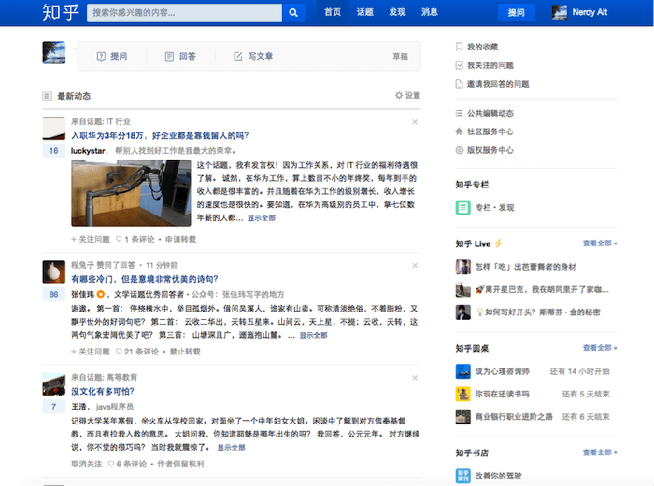Click topic label IT 行业
Image resolution: width=654 pixels, height=486 pixels.
(x=119, y=121)
